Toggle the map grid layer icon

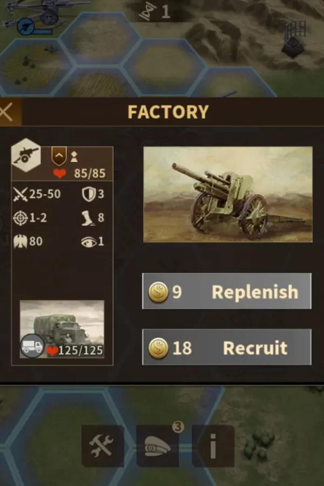294,39
